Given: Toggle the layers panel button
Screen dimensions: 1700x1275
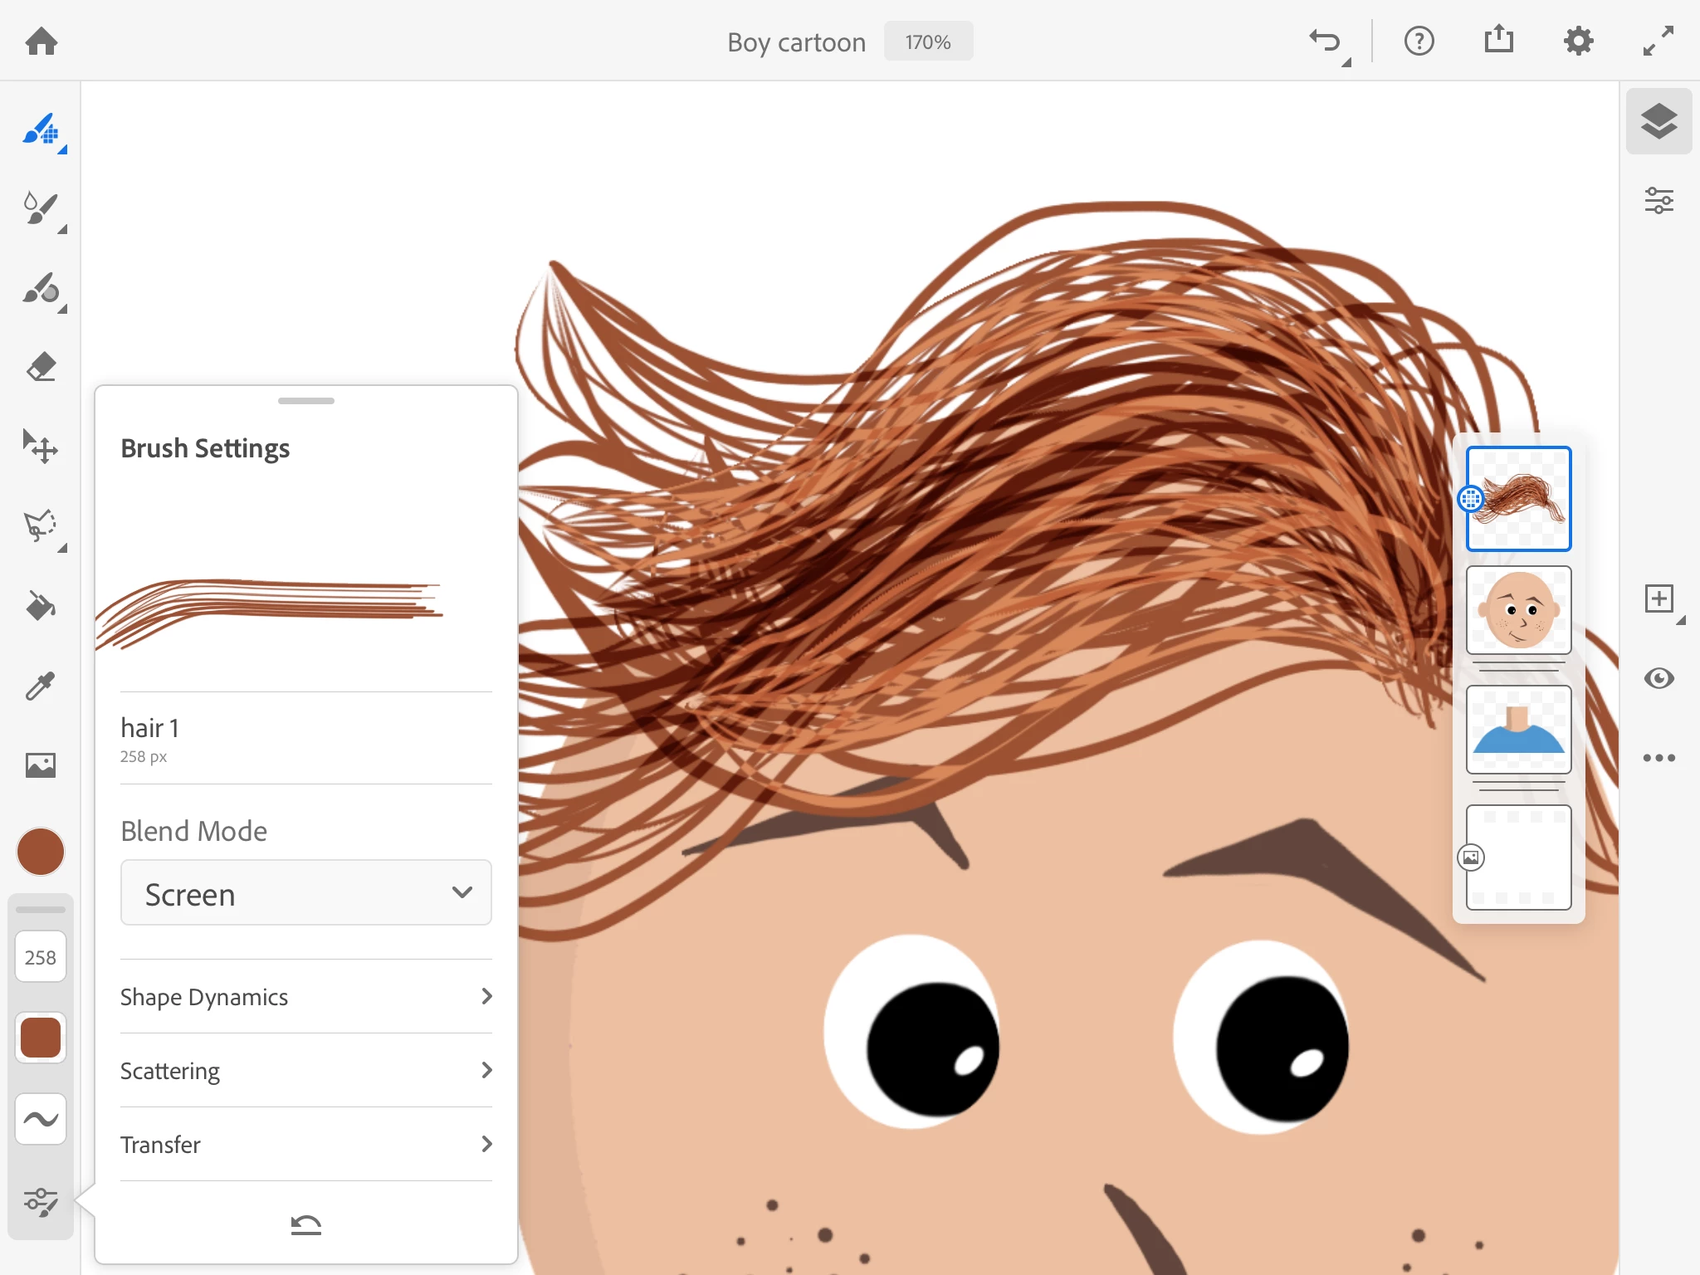Looking at the screenshot, I should (1658, 121).
